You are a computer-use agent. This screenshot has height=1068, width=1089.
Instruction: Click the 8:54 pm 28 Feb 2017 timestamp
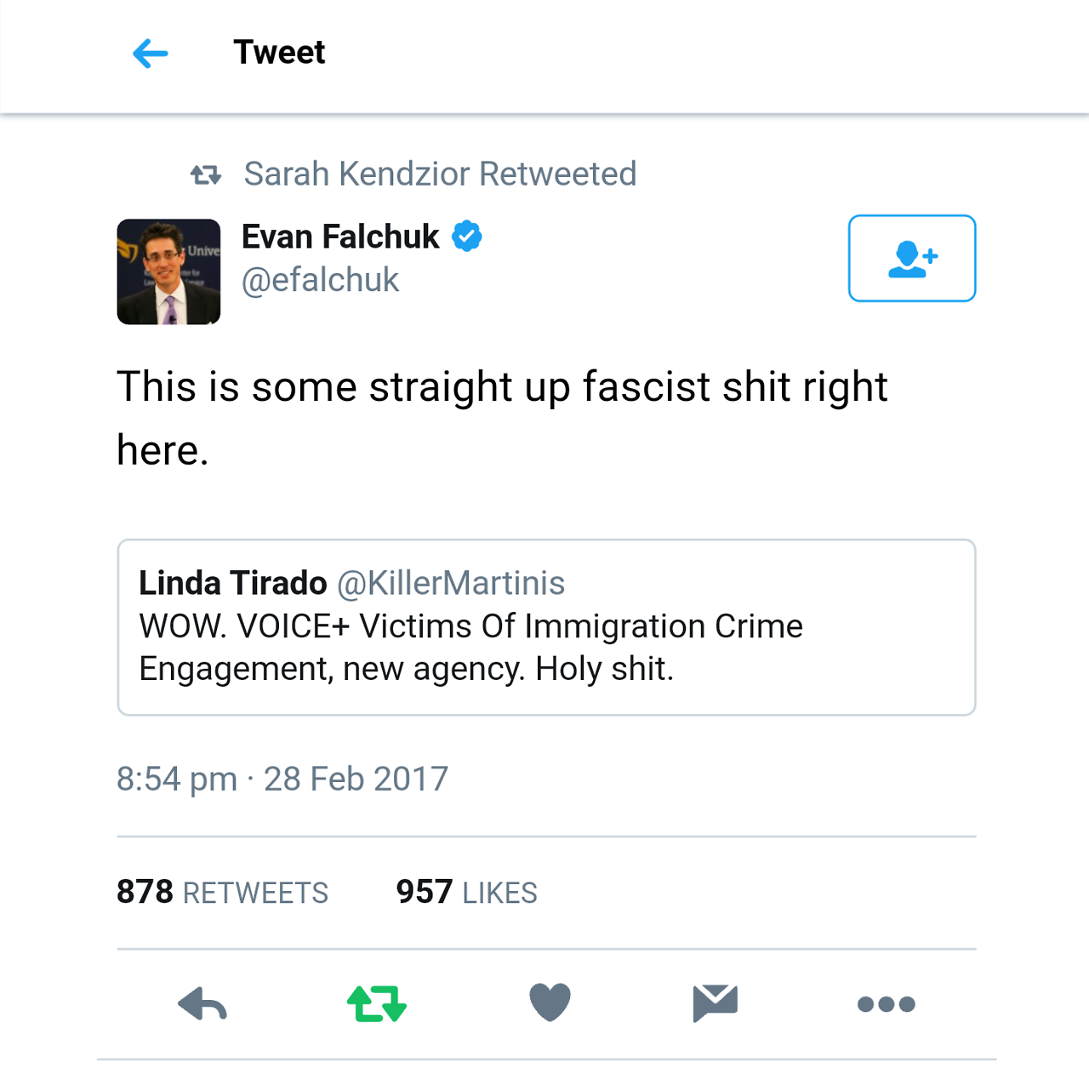[282, 779]
